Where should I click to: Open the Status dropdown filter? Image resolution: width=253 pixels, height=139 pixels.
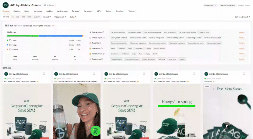tap(73, 17)
